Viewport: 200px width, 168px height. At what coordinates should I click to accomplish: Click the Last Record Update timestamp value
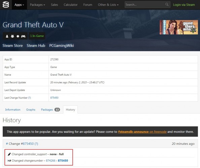pos(77,82)
